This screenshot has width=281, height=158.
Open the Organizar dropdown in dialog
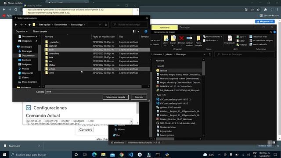pos(22,31)
